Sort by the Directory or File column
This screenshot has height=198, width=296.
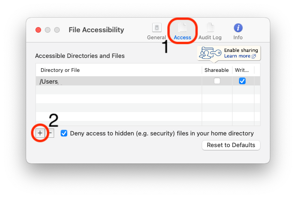119,70
